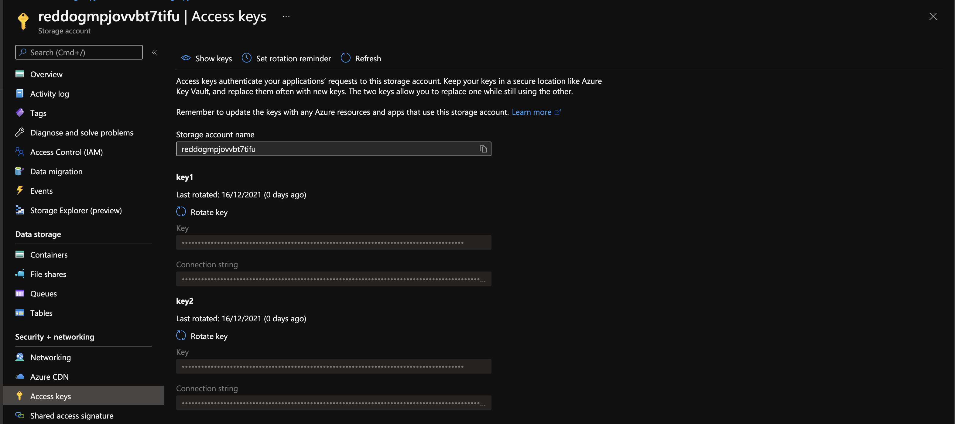Screen dimensions: 955x424
Task: Click the Storage Explorer (preview) icon
Action: click(20, 210)
